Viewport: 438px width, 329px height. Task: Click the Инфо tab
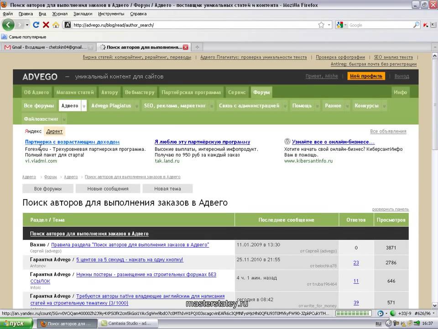coord(400,92)
